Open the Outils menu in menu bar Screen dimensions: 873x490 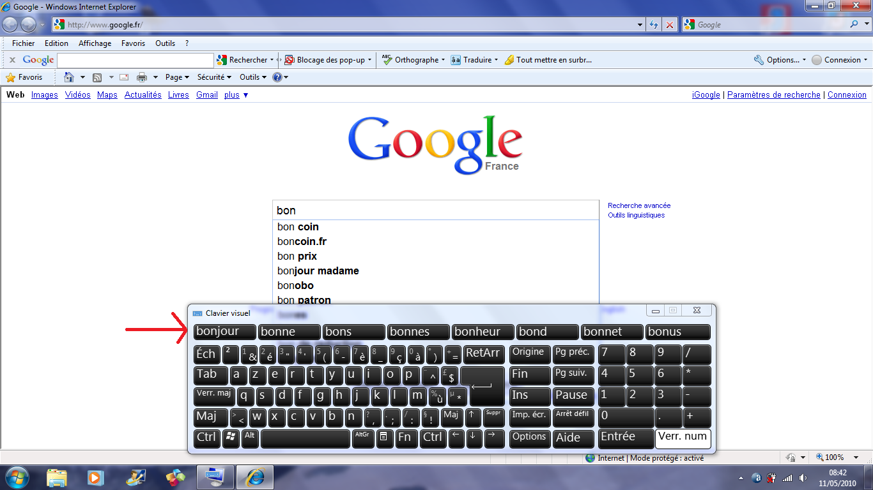pyautogui.click(x=165, y=43)
